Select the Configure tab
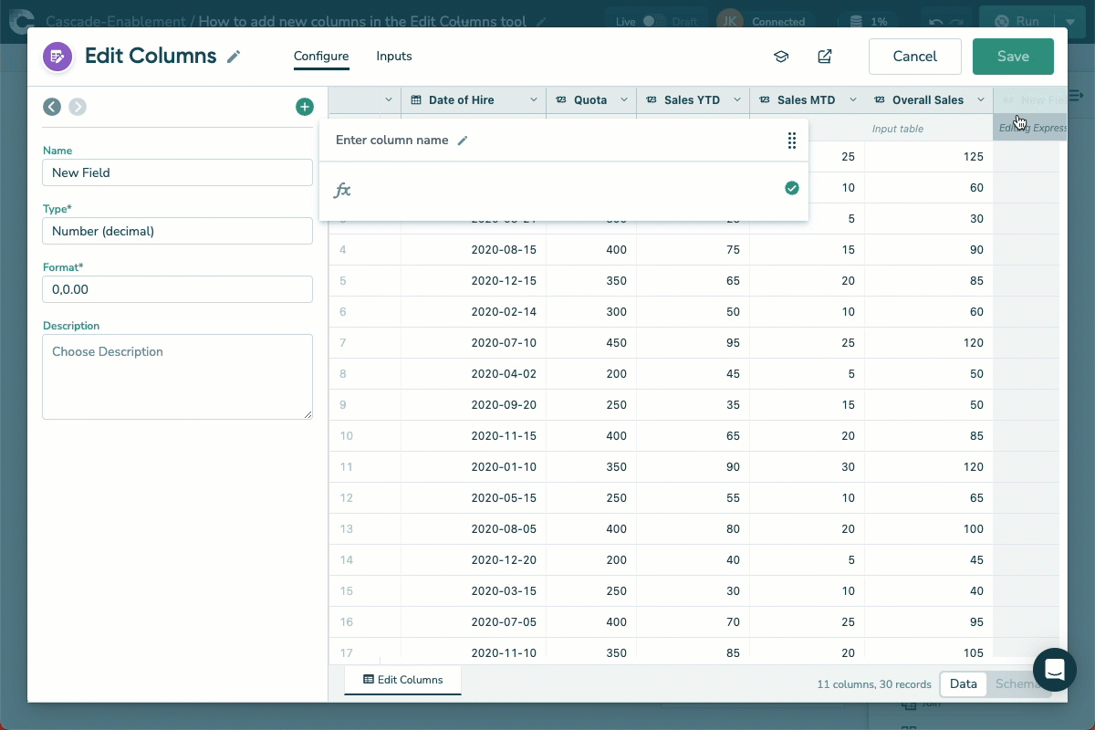 (x=321, y=57)
